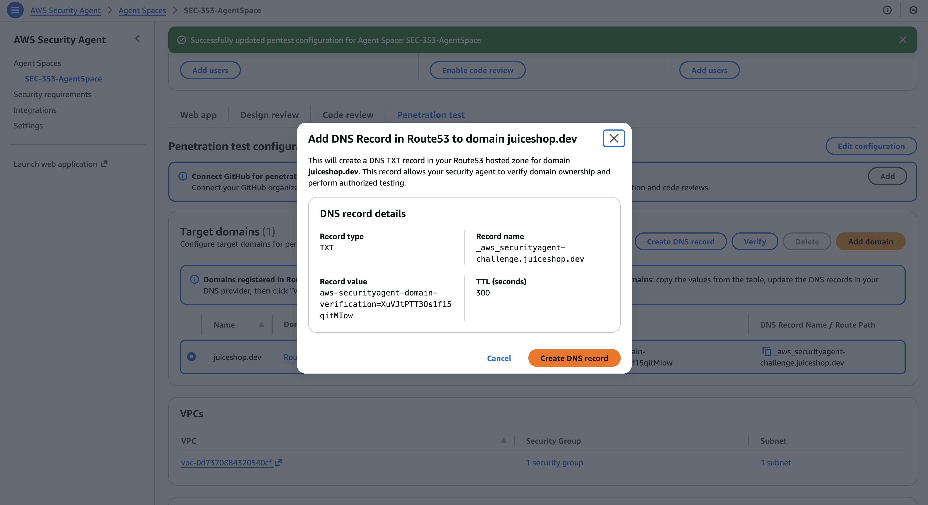Open the hamburger navigation menu icon
The image size is (928, 505).
click(x=15, y=10)
